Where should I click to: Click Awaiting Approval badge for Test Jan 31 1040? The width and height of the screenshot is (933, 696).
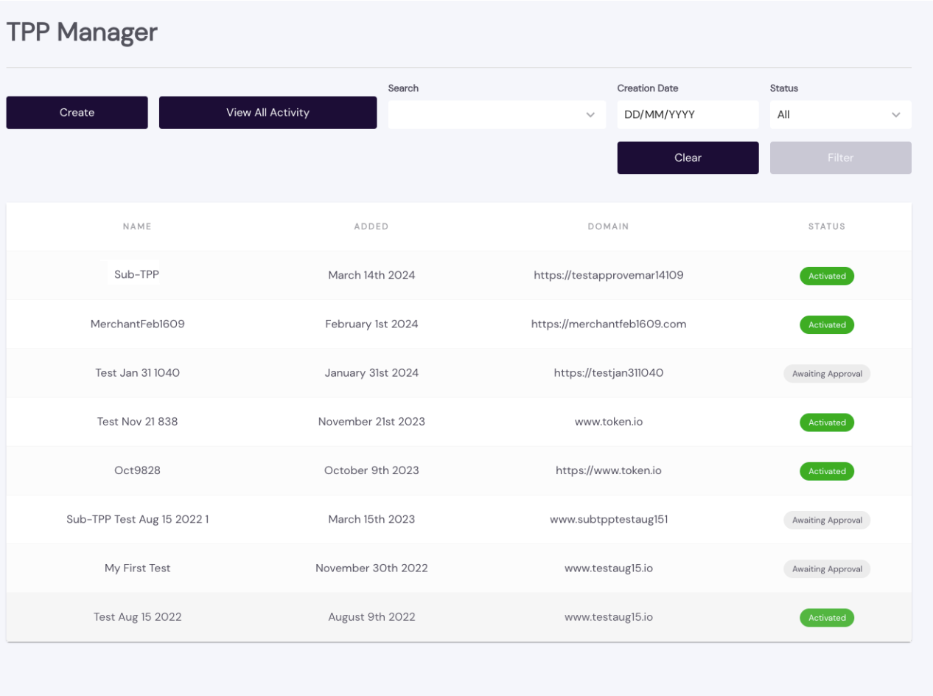pyautogui.click(x=826, y=374)
